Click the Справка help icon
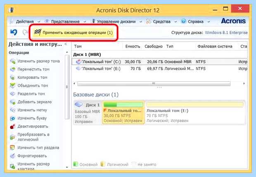This screenshot has height=177, width=256. click(x=183, y=21)
